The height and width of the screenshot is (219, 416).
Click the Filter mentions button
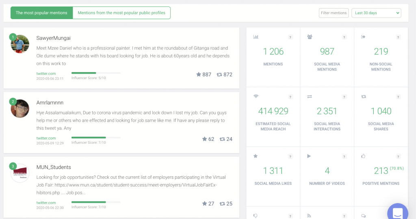point(334,13)
